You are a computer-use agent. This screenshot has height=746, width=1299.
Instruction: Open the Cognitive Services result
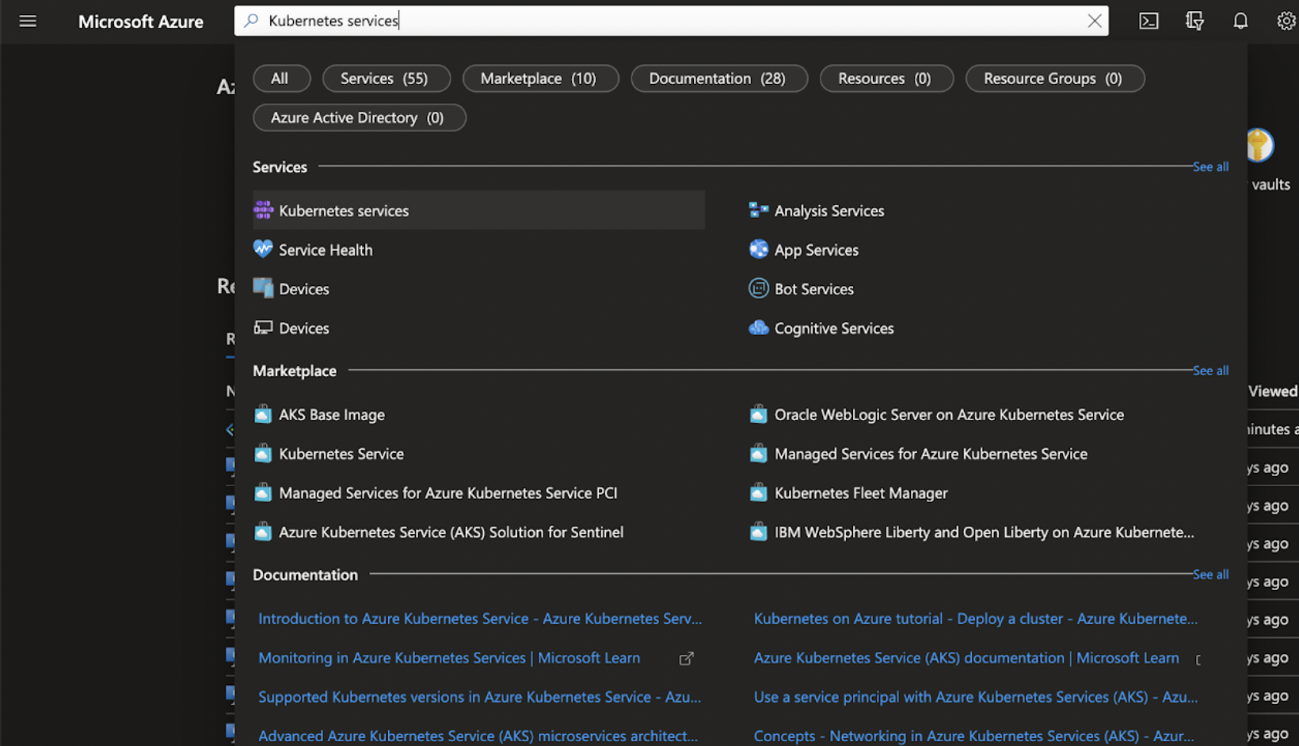click(833, 328)
